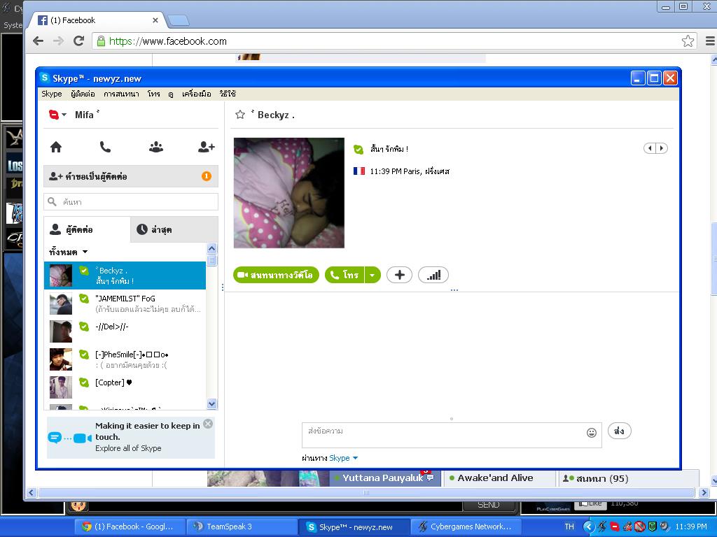Viewport: 717px width, 537px height.
Task: Select the "JAMEMILST" FoG contact
Action: [125, 303]
